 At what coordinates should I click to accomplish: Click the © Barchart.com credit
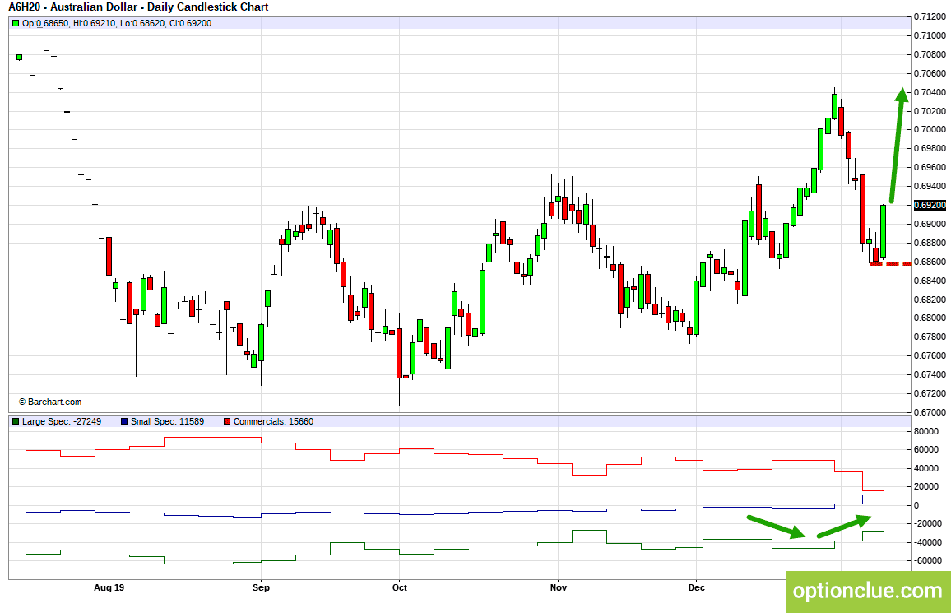[x=49, y=402]
